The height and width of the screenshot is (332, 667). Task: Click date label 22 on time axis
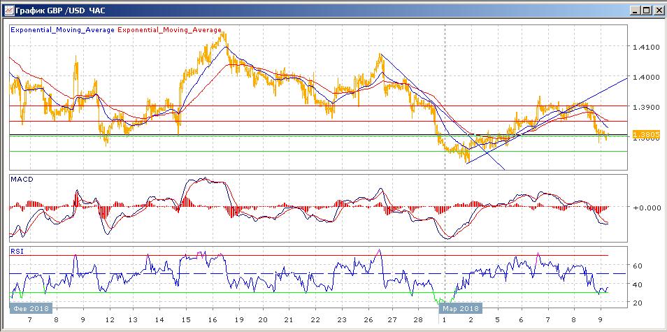tap(315, 319)
